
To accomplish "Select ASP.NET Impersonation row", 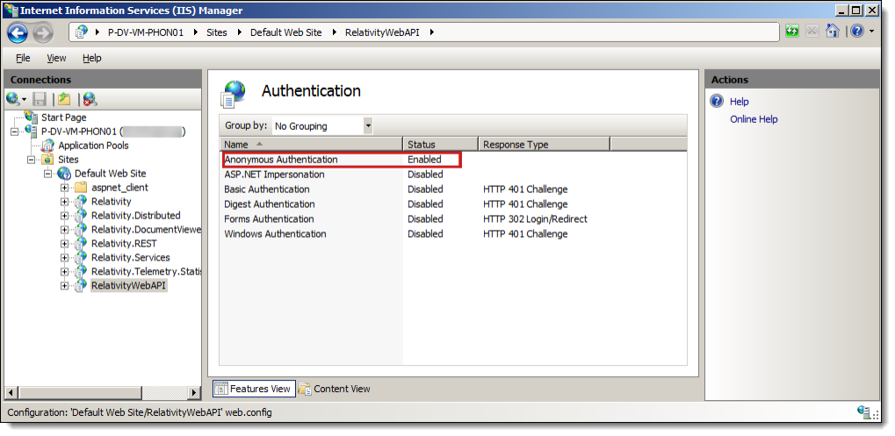I will coord(453,175).
